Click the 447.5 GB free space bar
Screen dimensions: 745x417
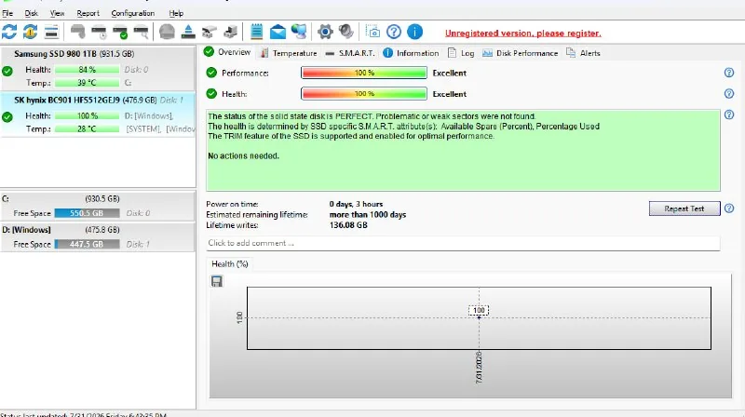[x=87, y=244]
